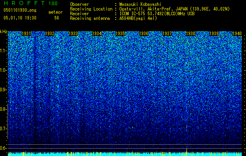This screenshot has height=156, width=246.
Task: Click the A504HB(yagi 4el) antenna value
Action: (138, 18)
